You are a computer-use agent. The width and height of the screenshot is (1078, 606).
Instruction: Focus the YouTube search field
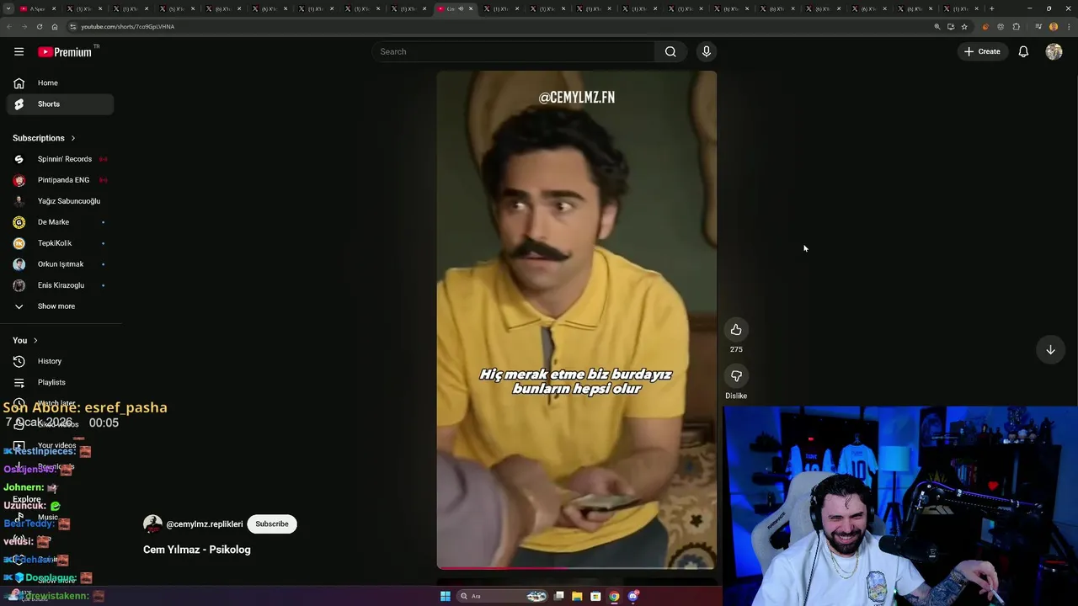tap(513, 51)
